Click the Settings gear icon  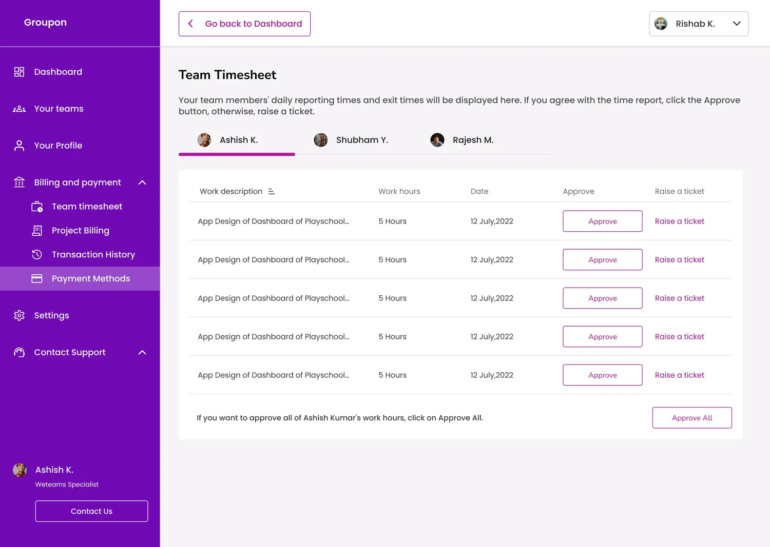(x=19, y=315)
